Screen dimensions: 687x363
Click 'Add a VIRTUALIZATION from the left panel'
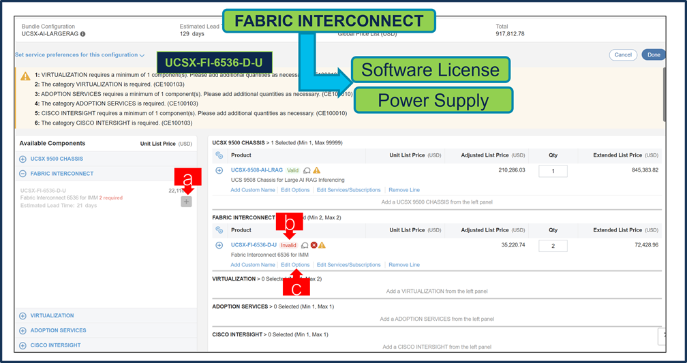437,291
